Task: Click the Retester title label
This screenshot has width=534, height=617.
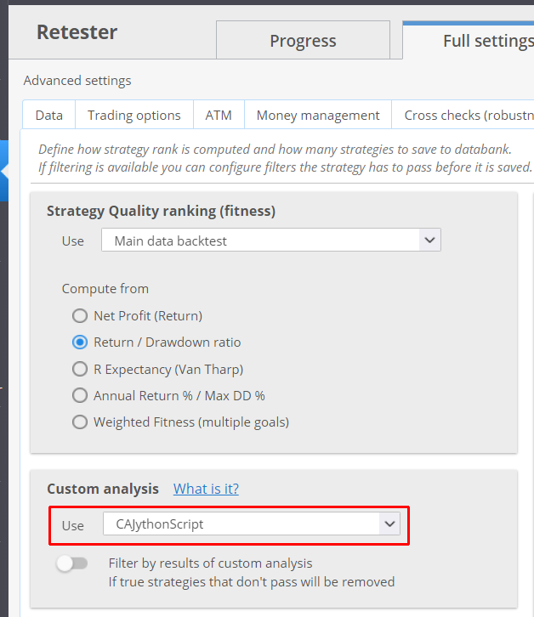Action: coord(77,32)
